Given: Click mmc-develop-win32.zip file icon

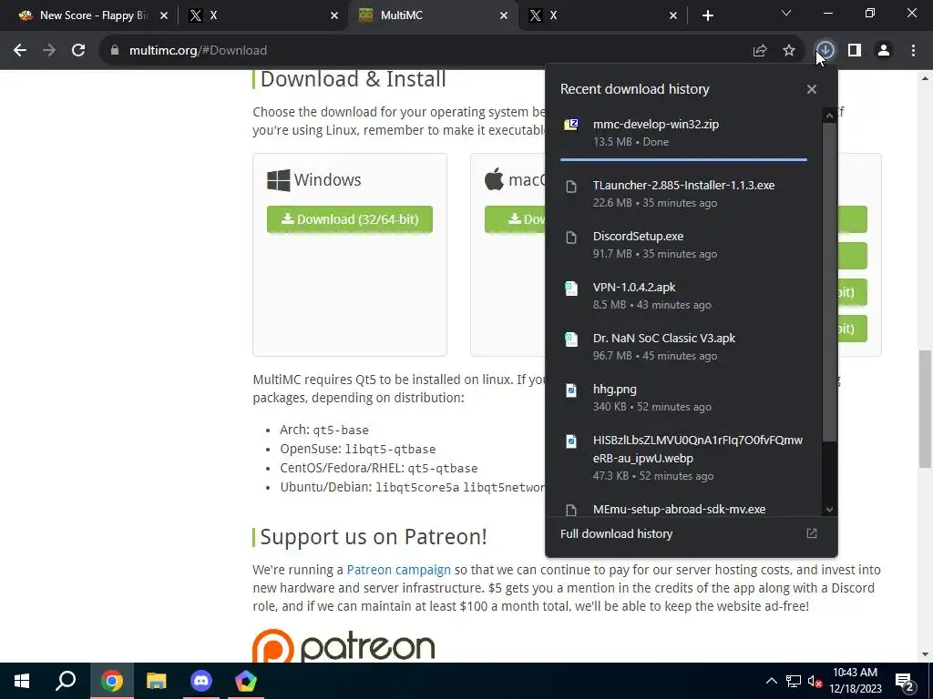Looking at the screenshot, I should (571, 124).
